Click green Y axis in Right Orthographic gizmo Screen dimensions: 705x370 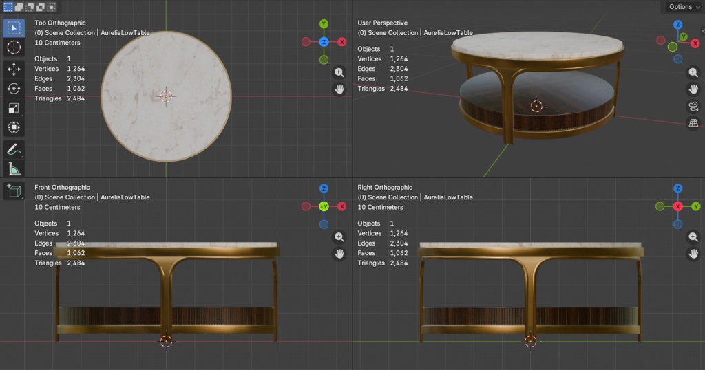[696, 206]
